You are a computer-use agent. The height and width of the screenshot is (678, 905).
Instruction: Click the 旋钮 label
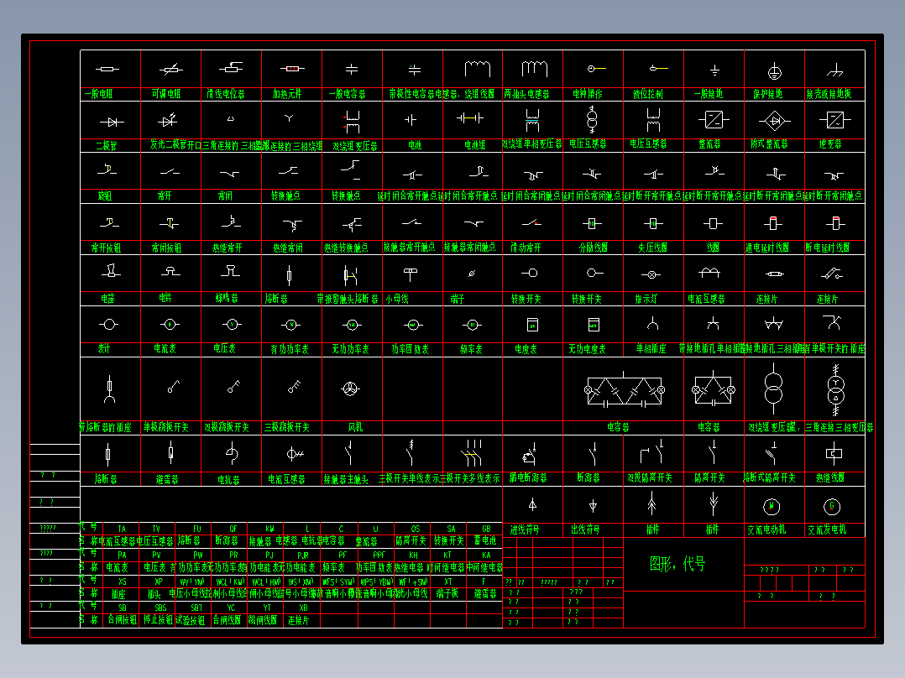click(x=104, y=196)
